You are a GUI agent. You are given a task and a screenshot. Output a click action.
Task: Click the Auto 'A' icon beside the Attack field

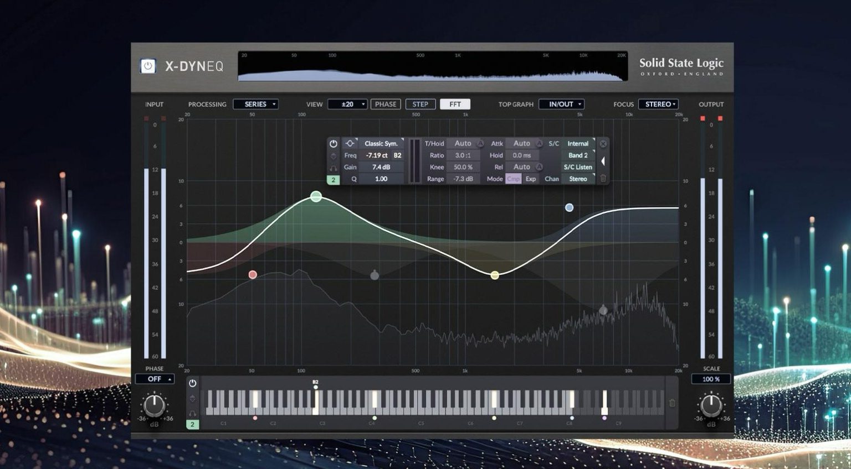point(539,143)
